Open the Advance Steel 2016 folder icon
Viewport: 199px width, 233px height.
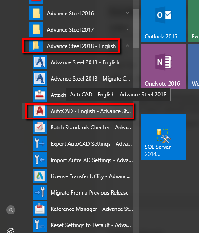coord(36,13)
